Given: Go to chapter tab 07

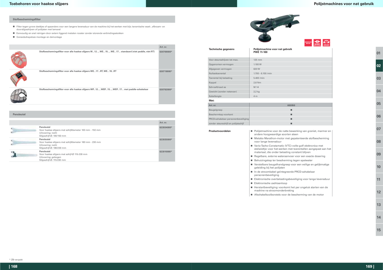Looking at the screenshot, I should [x=379, y=129].
